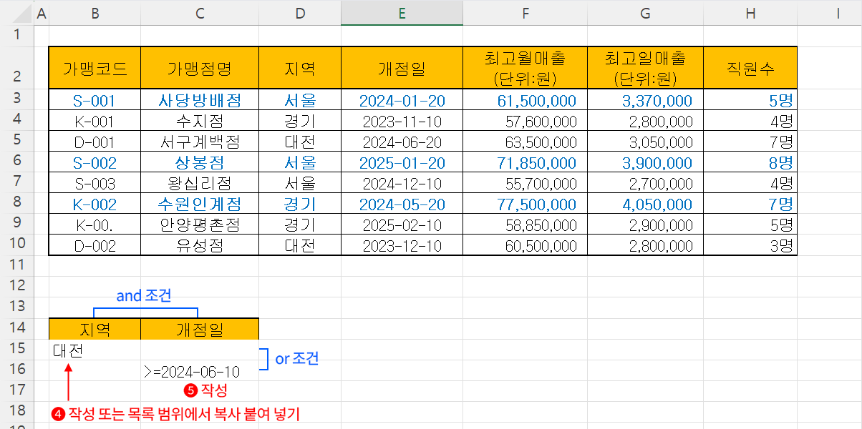Select date cell 2025-01-20
The width and height of the screenshot is (862, 429).
coord(402,162)
